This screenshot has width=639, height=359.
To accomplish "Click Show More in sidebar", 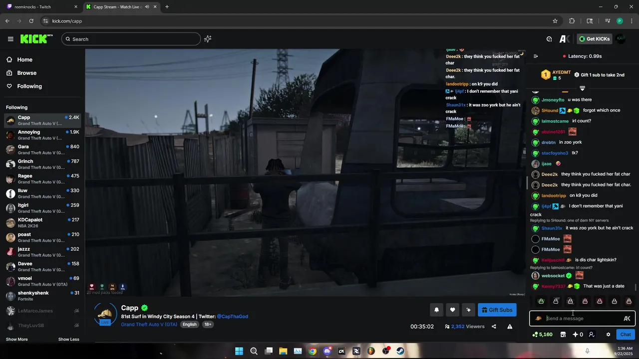I will pyautogui.click(x=17, y=340).
